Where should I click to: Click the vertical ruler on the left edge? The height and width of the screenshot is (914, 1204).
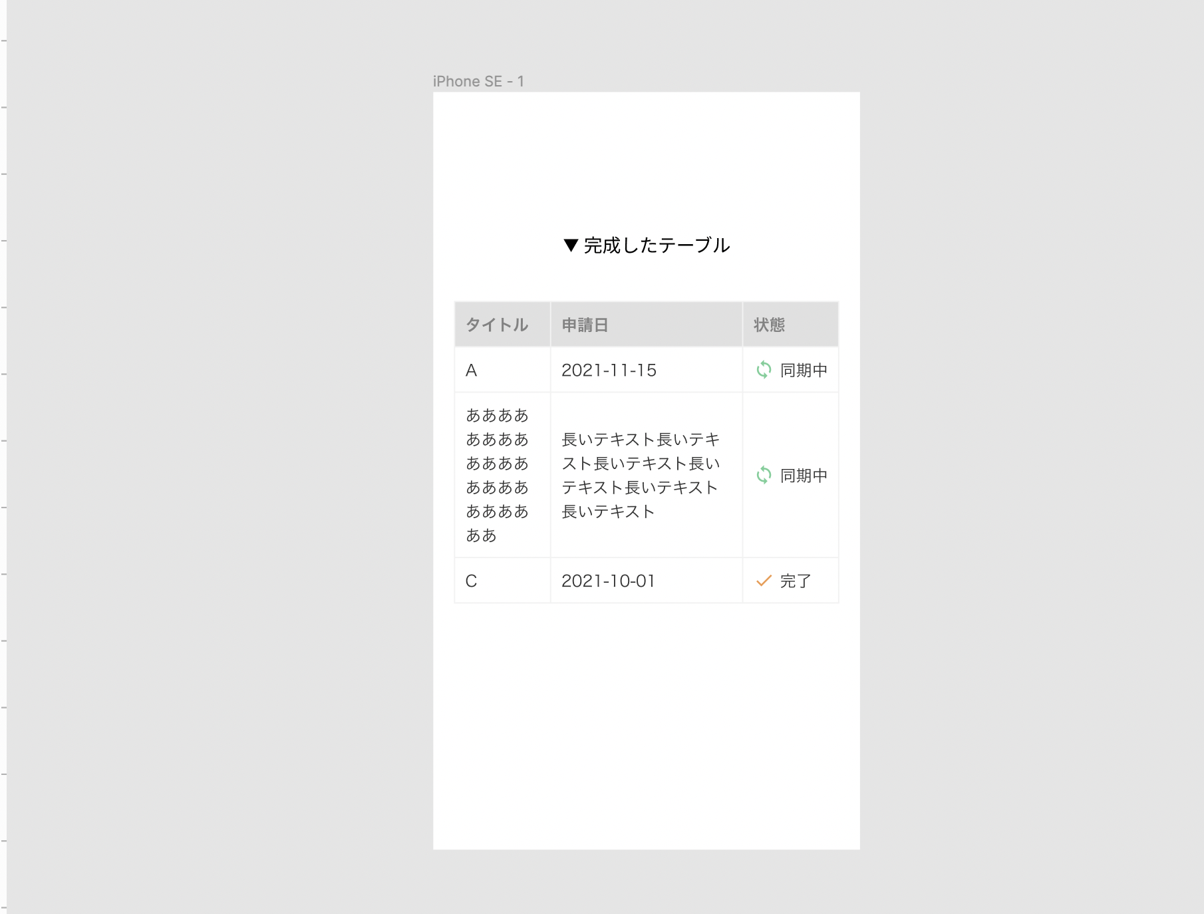[3, 466]
